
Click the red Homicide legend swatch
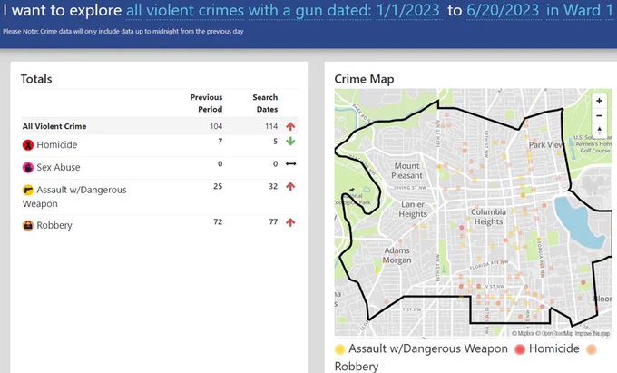coord(520,349)
